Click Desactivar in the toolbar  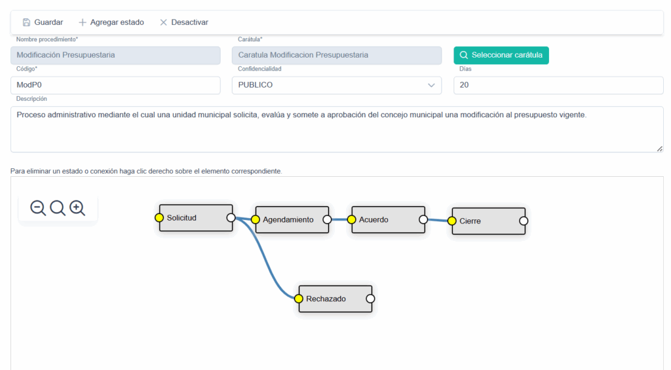183,22
